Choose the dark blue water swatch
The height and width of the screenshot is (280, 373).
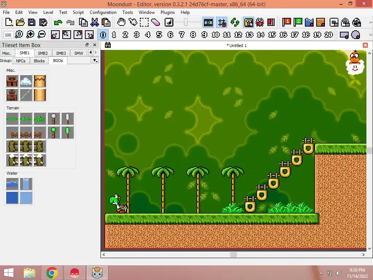12,198
